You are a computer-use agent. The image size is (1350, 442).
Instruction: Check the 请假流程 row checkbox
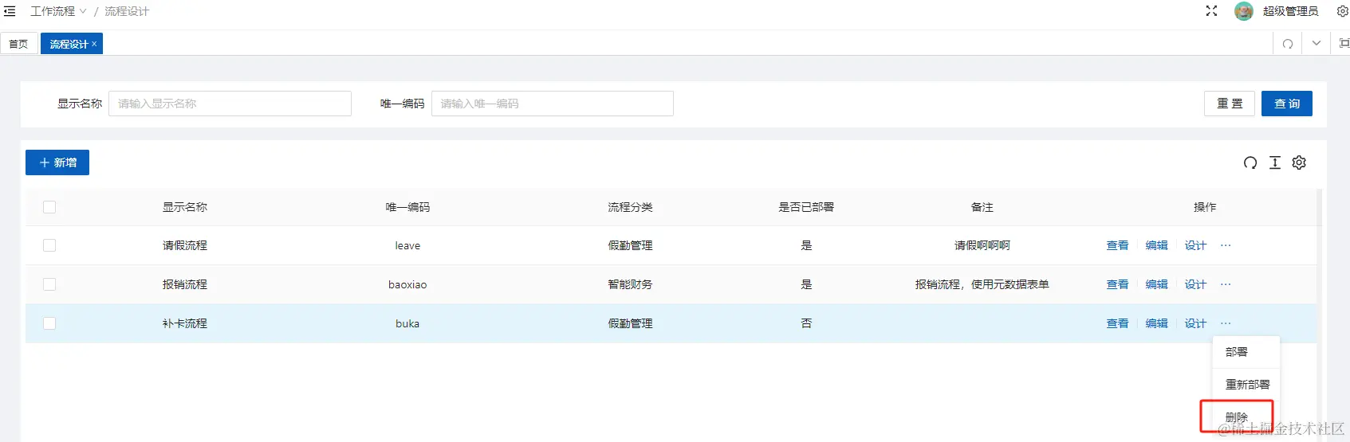click(x=49, y=245)
